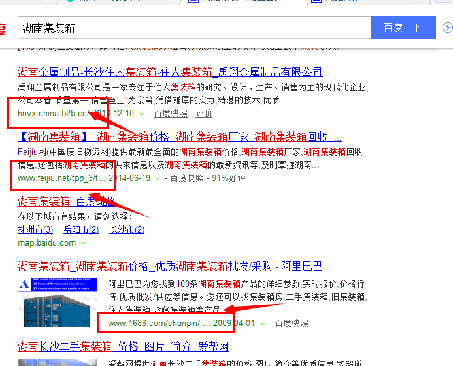Open 百度快照 for the 1688.com result
Viewport: 453px width, 366px height.
pyautogui.click(x=292, y=324)
